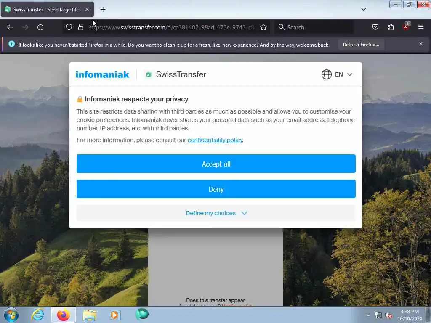This screenshot has height=323, width=431.
Task: Click the muted volume tray icon
Action: coord(388,315)
